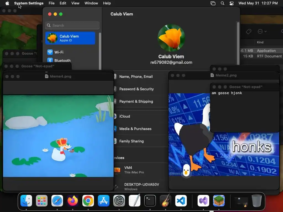The height and width of the screenshot is (212, 283).
Task: Open Visual Studio purple icon in dock
Action: click(203, 200)
